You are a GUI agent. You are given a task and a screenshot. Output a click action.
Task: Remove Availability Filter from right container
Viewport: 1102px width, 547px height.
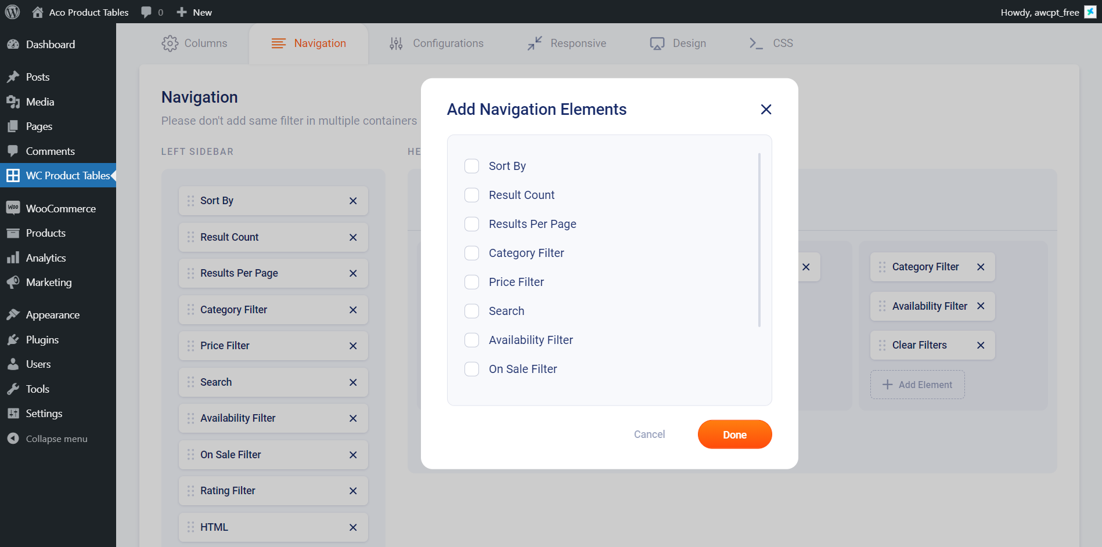(x=981, y=306)
